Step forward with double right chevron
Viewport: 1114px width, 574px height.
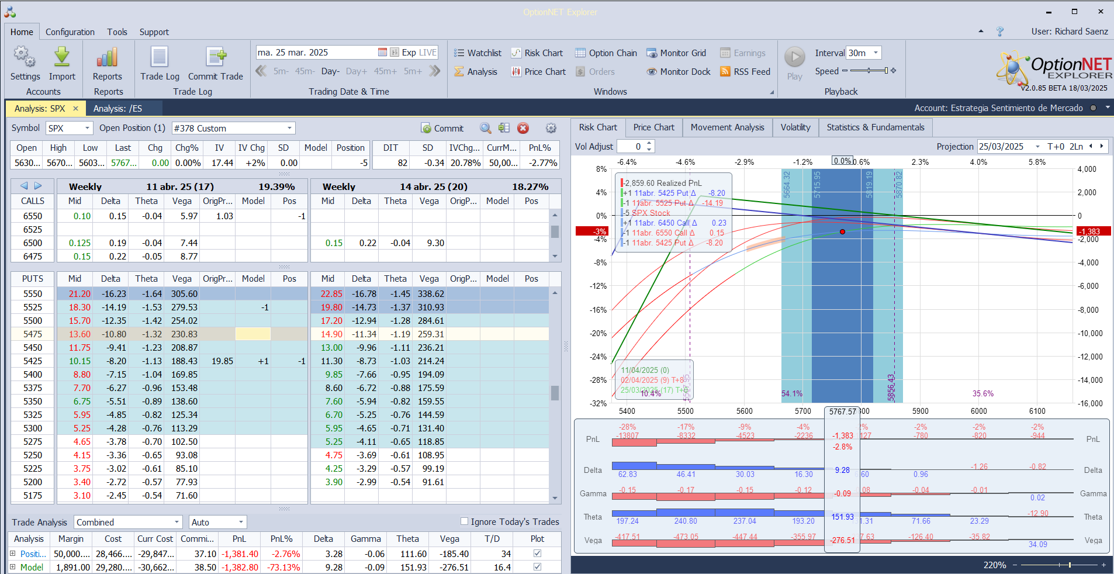pos(434,71)
